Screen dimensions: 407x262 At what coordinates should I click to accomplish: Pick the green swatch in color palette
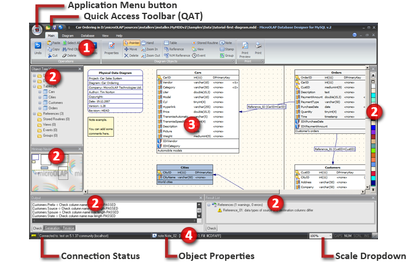point(373,150)
